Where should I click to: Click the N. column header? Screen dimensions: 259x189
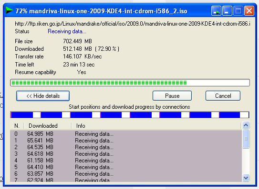[17, 126]
